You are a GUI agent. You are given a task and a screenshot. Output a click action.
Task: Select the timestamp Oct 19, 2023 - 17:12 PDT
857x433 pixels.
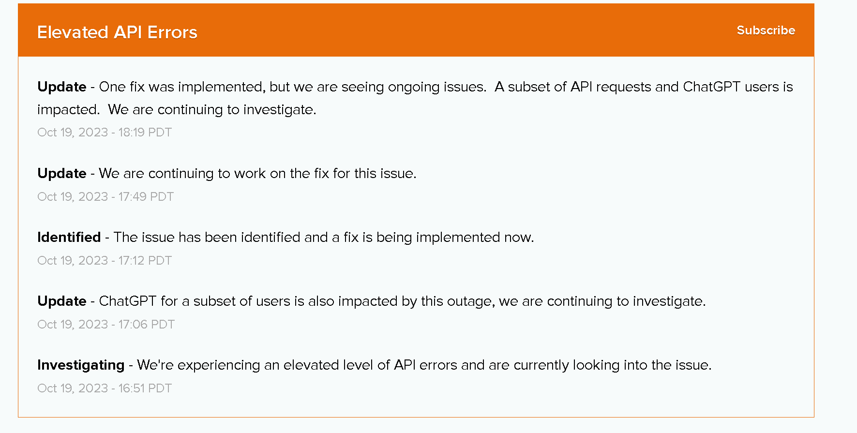(104, 260)
